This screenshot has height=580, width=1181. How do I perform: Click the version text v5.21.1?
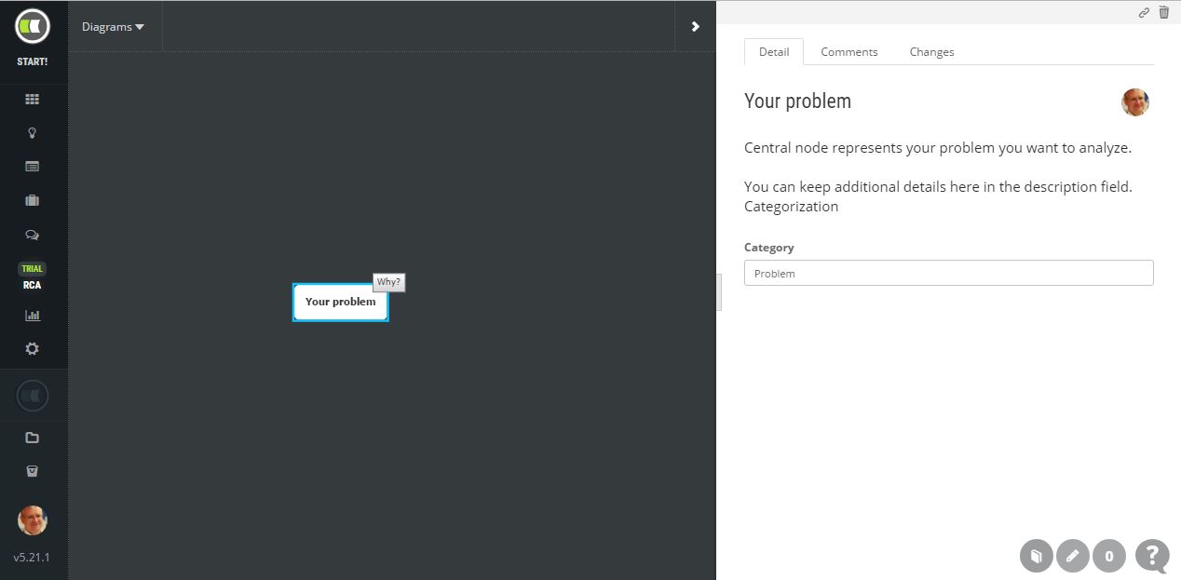pyautogui.click(x=33, y=558)
